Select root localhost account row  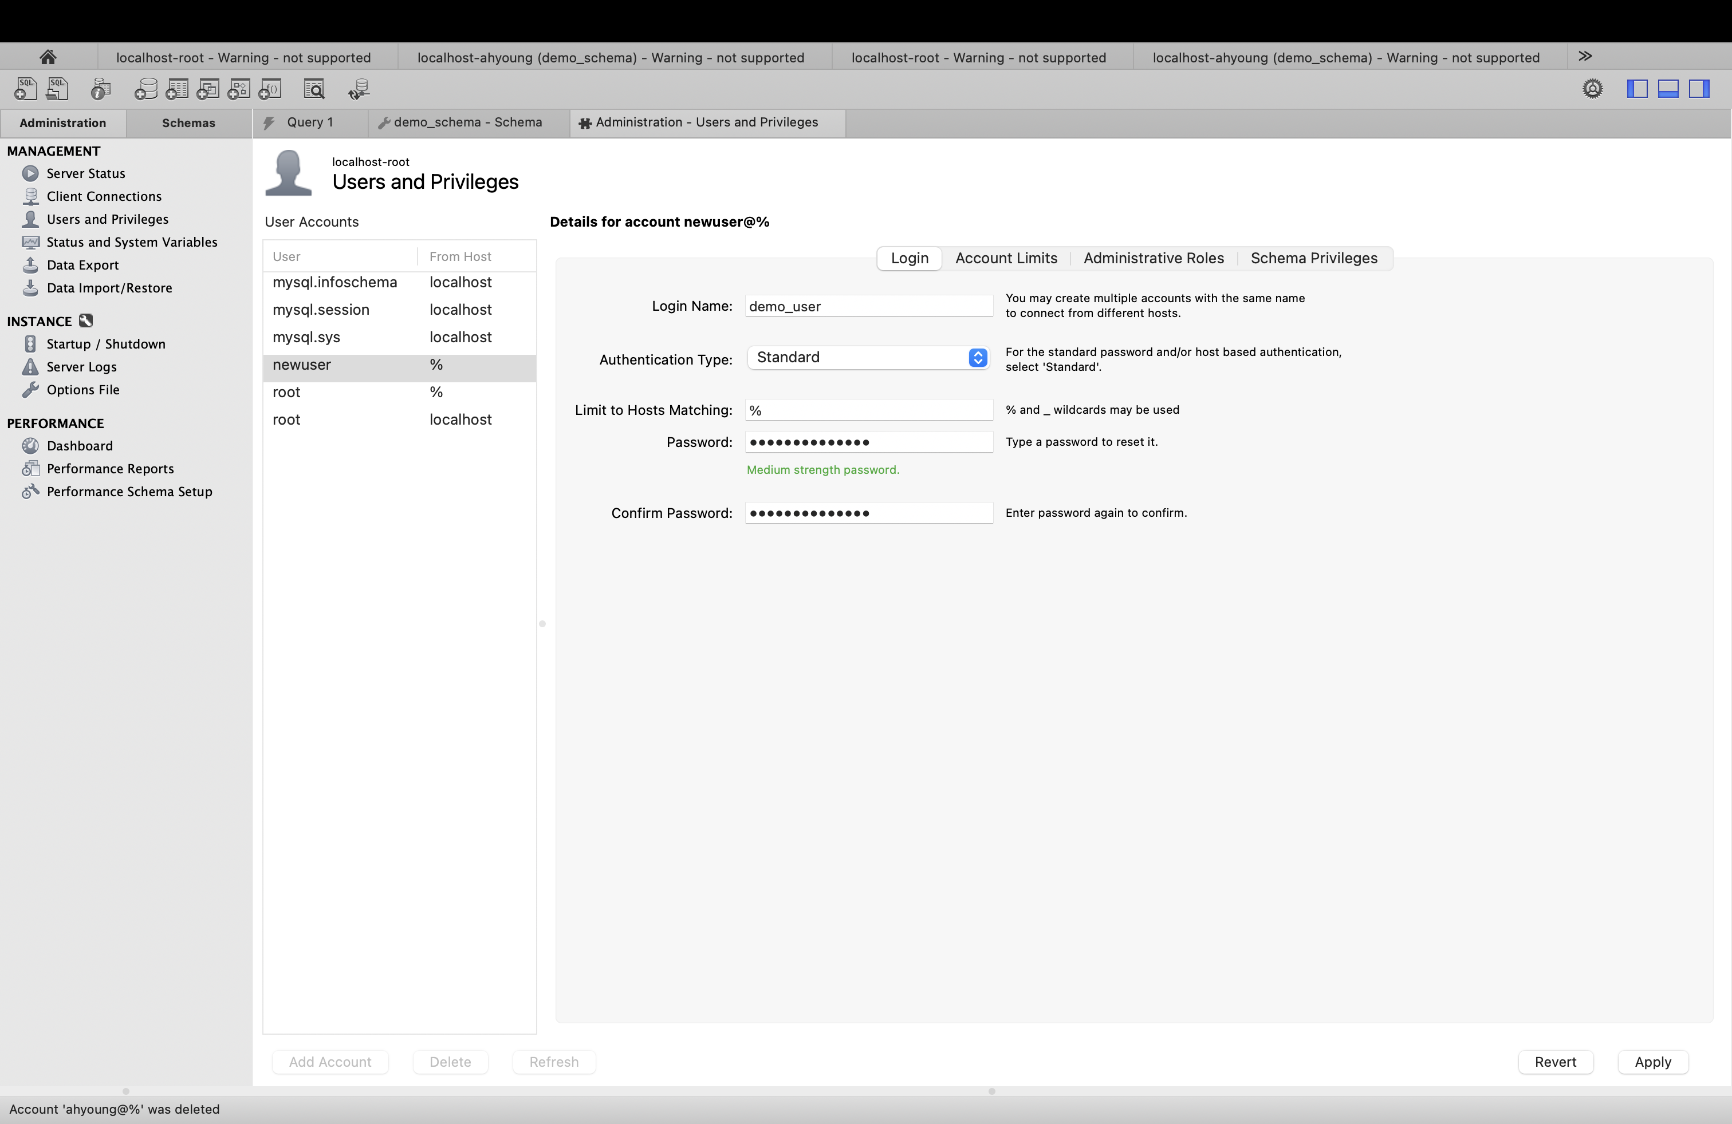[x=399, y=419]
